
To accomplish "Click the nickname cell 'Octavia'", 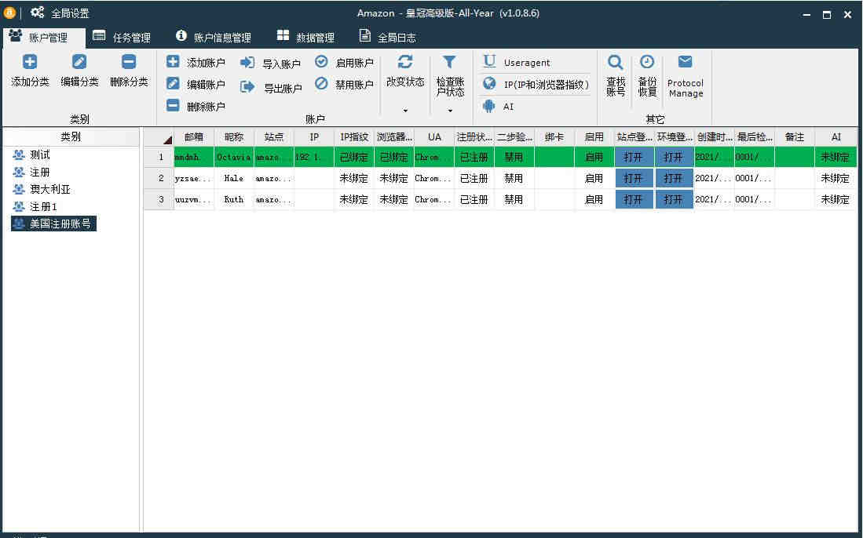I will click(x=234, y=157).
